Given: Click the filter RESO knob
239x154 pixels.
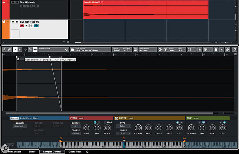Looking at the screenshot, I should point(148,128).
